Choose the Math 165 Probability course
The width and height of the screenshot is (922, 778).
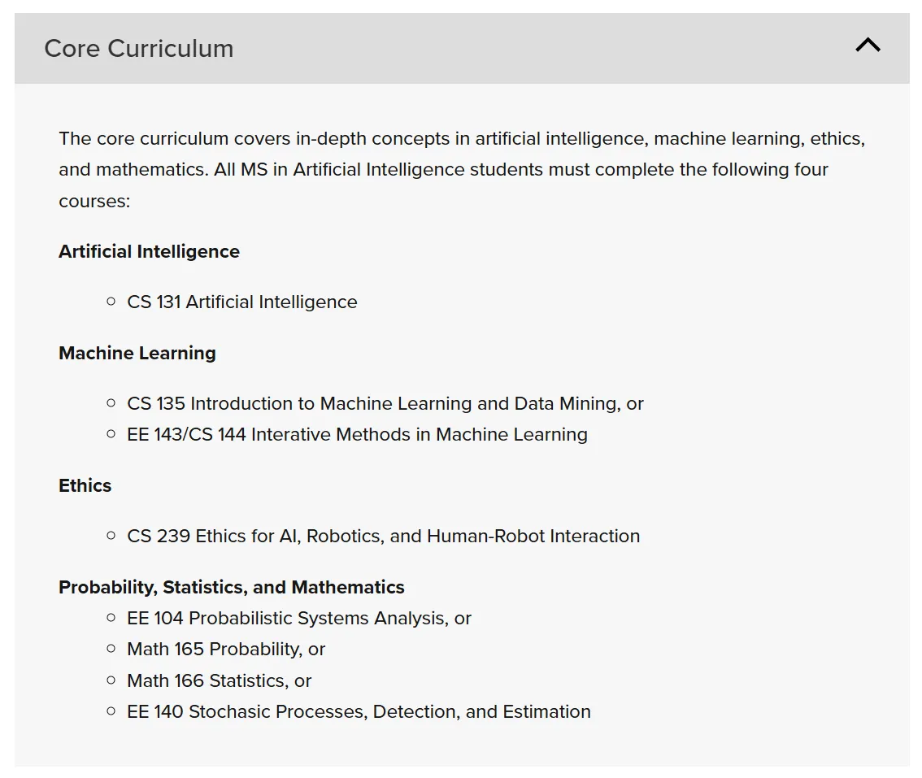click(225, 650)
